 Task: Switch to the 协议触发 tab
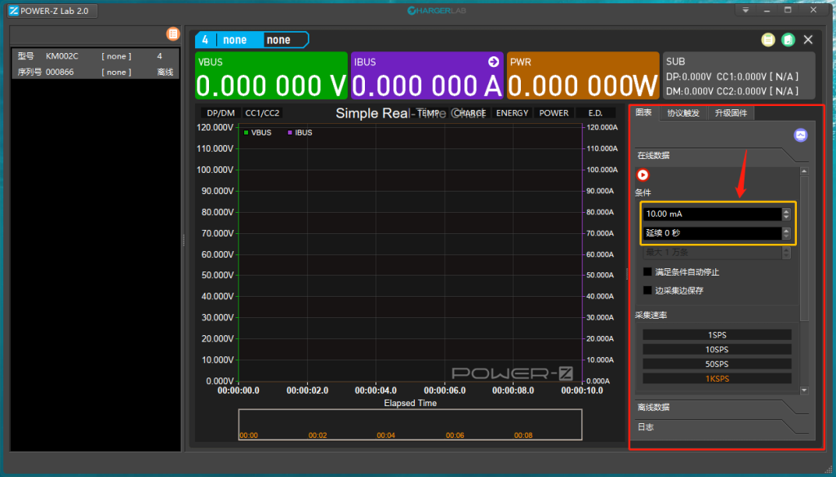[x=683, y=113]
